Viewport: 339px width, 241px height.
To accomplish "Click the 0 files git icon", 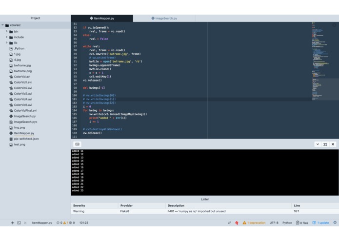I will pyautogui.click(x=298, y=222).
